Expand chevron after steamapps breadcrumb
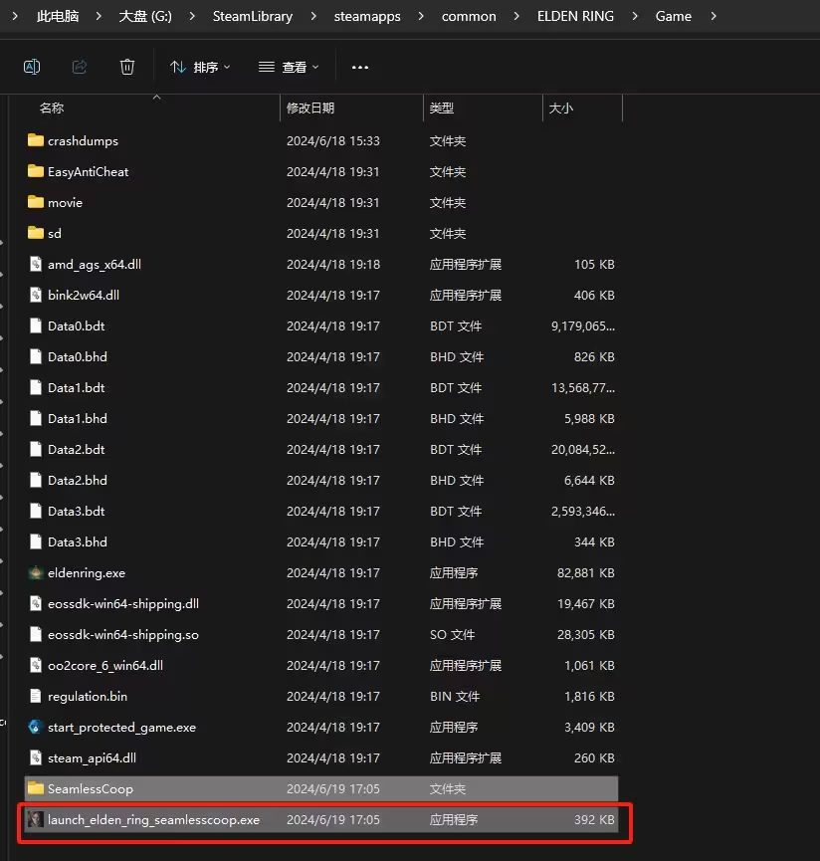Viewport: 820px width, 861px height. tap(421, 17)
